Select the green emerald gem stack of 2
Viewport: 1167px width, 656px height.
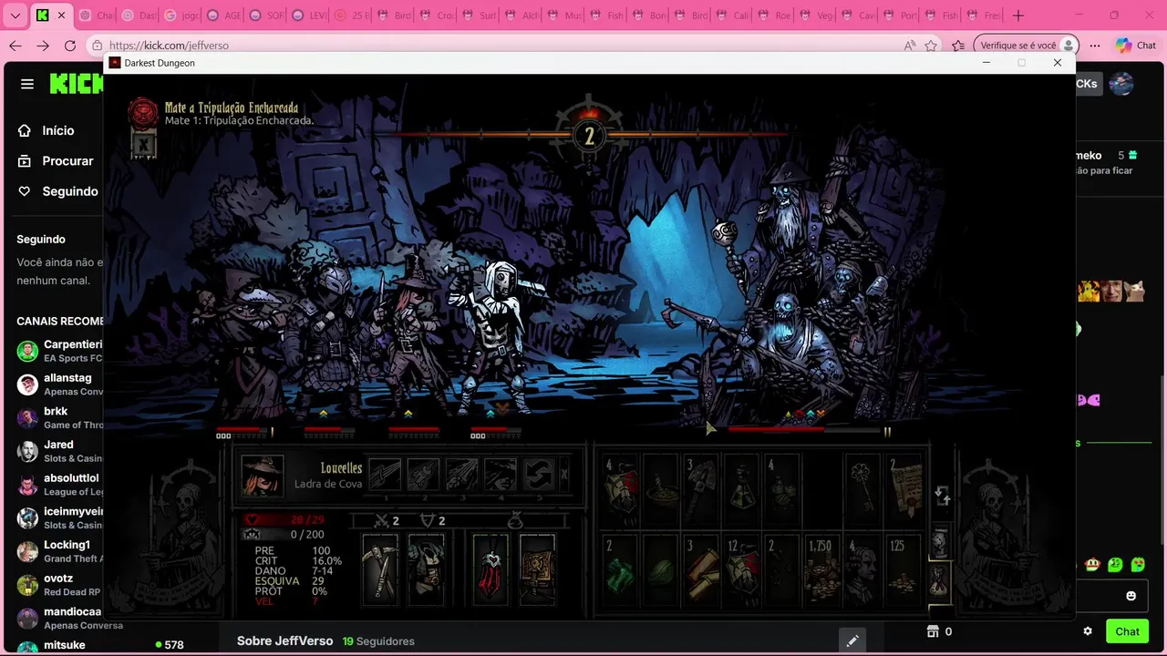click(x=621, y=569)
